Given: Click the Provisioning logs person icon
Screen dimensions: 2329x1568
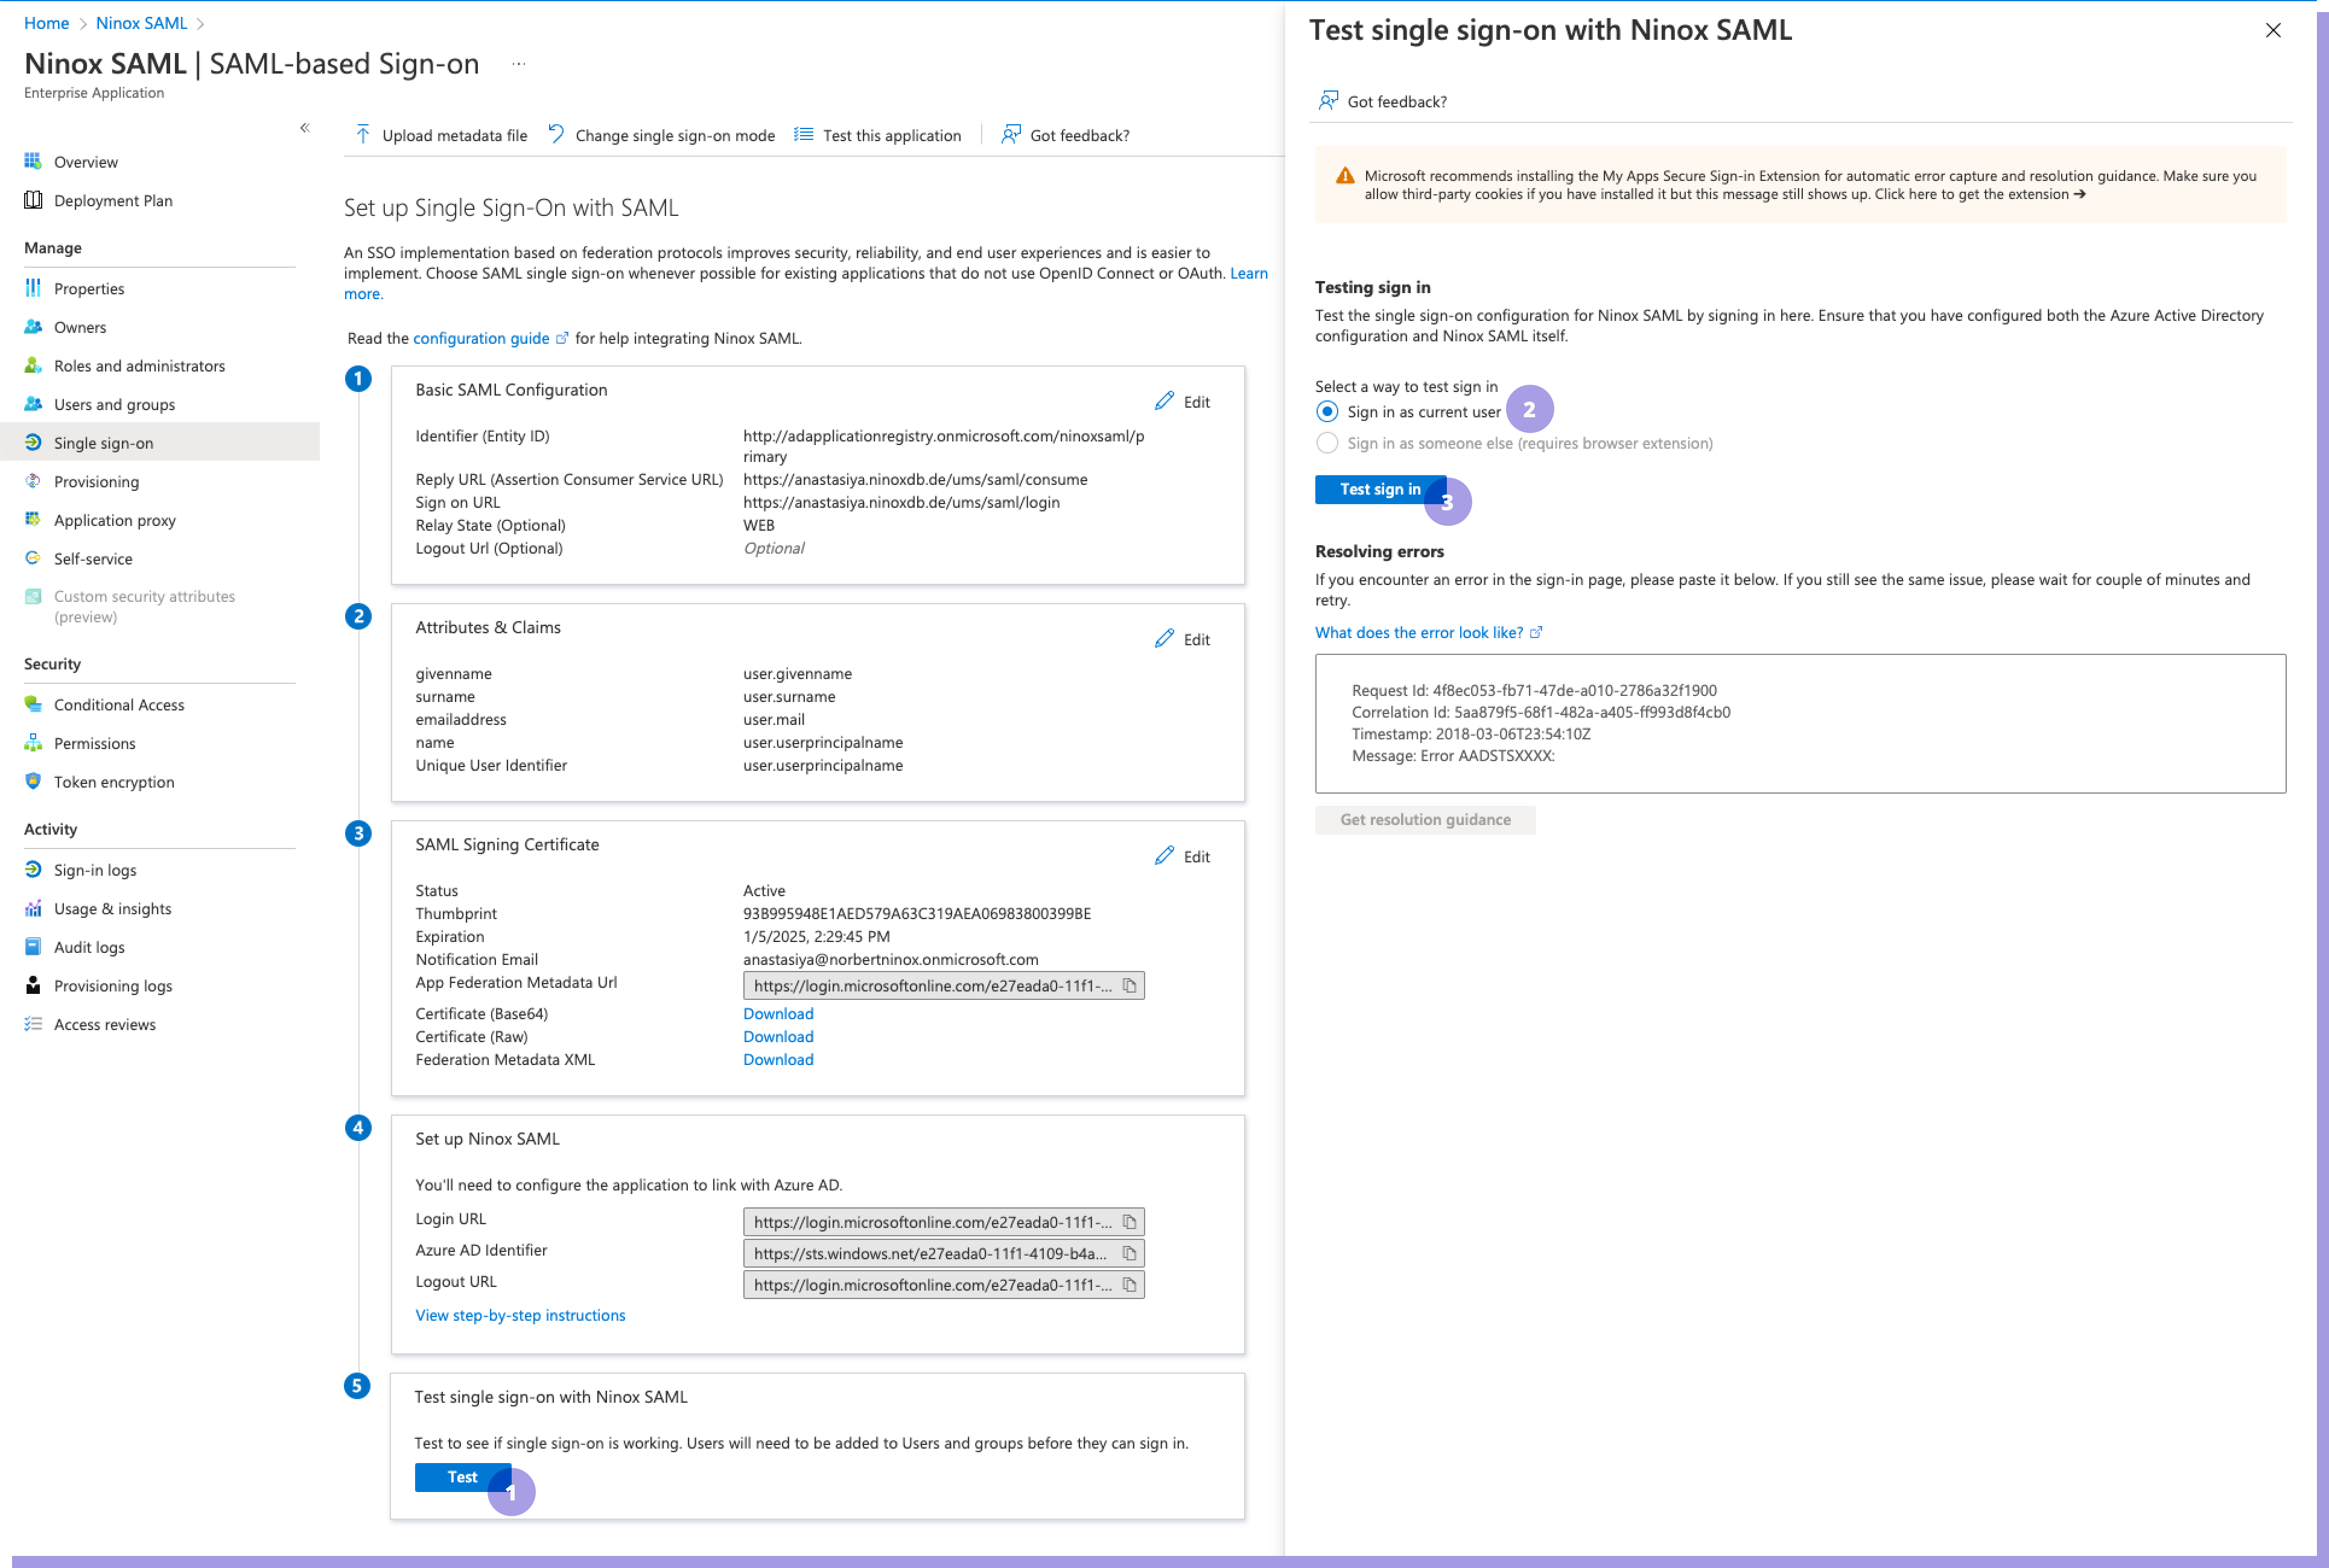Looking at the screenshot, I should 33,985.
